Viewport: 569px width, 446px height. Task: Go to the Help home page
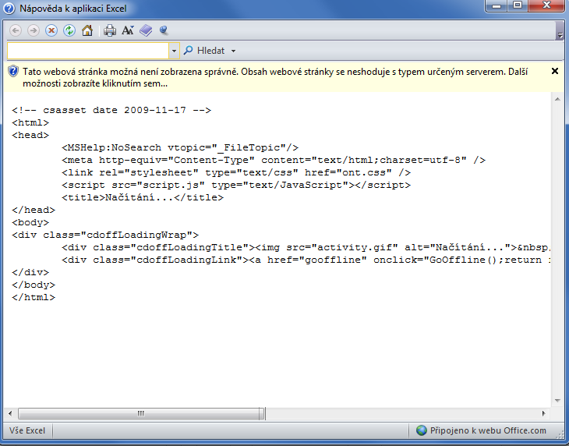click(x=87, y=30)
